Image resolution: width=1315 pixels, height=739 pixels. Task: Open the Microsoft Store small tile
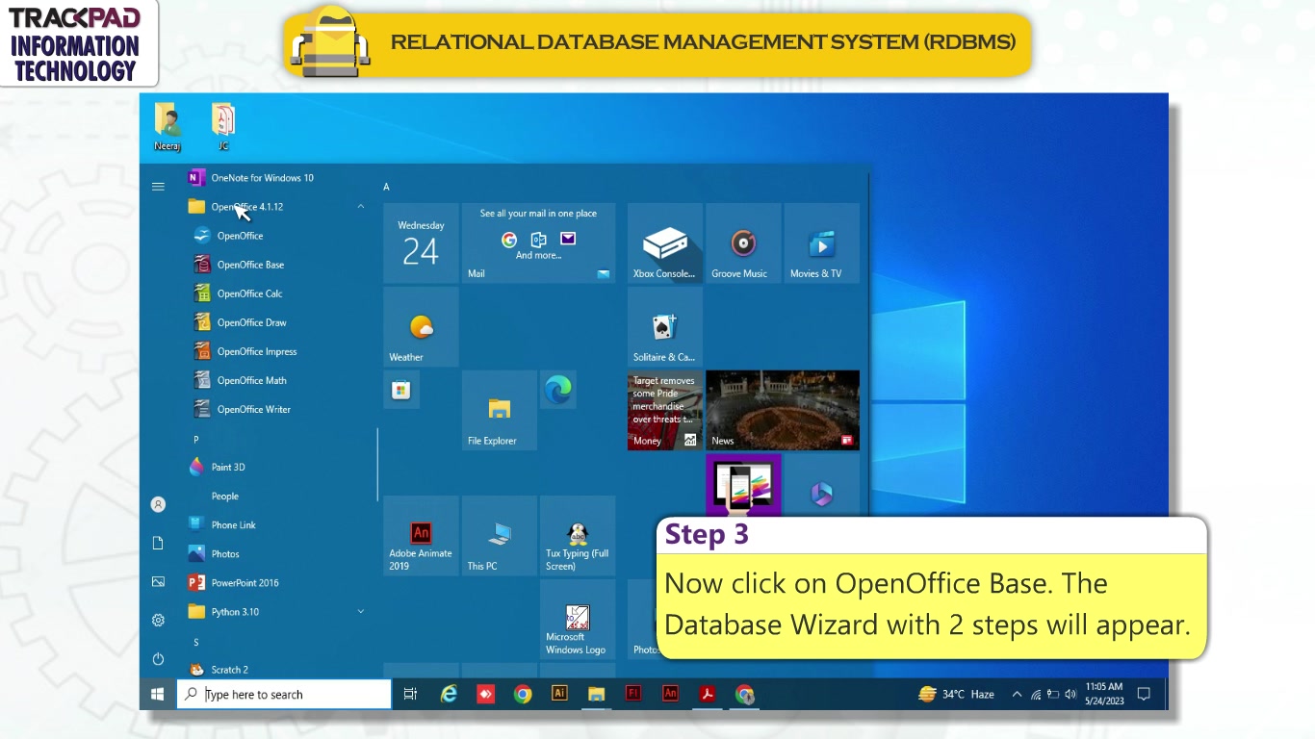401,390
